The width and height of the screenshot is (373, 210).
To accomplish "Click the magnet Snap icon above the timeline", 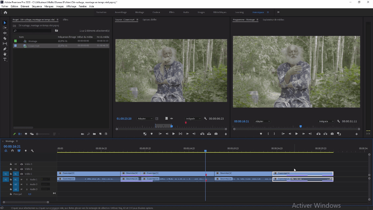I will point(12,151).
